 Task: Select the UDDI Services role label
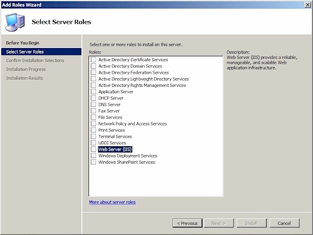(112, 143)
